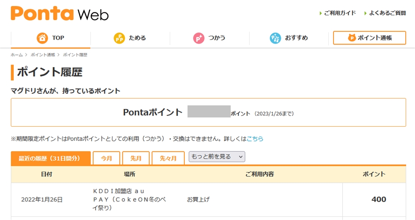Open the ポイント通帳 button

370,38
